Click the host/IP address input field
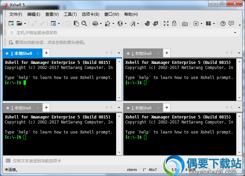The width and height of the screenshot is (245, 176). pyautogui.click(x=124, y=33)
